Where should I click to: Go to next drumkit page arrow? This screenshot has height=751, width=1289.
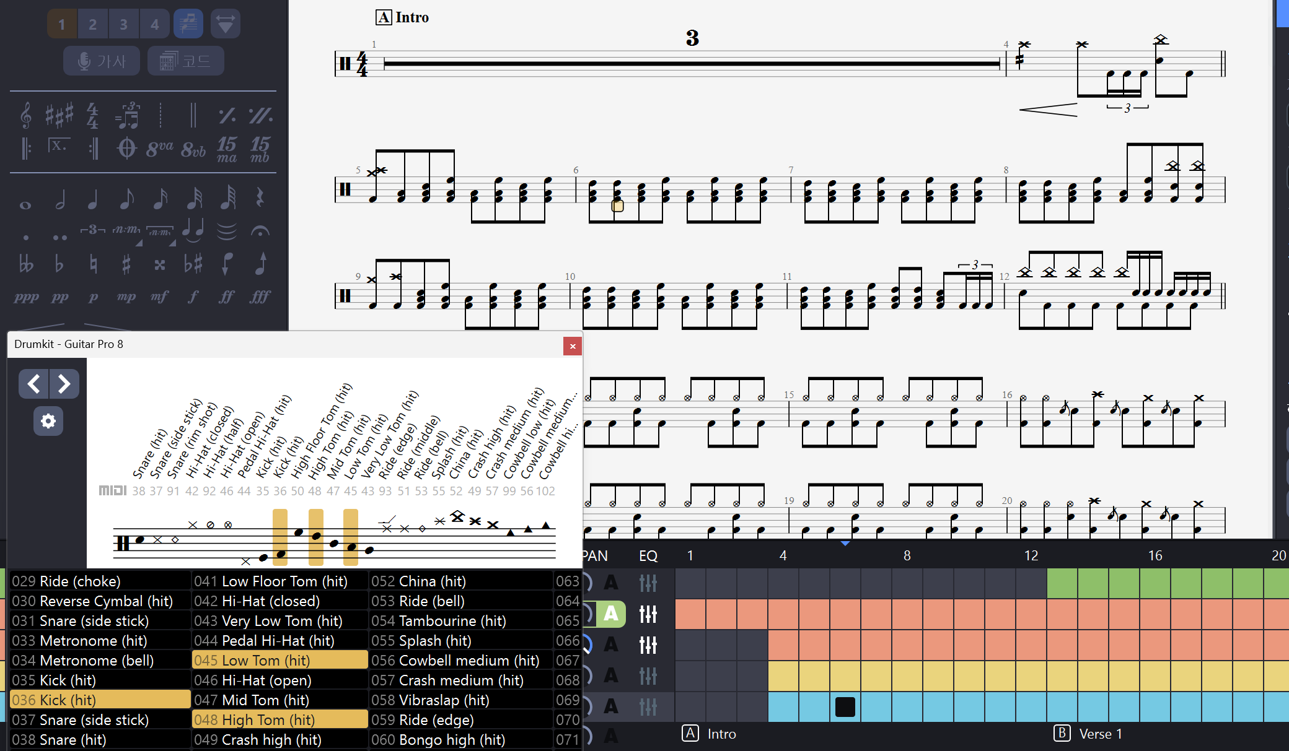click(64, 384)
